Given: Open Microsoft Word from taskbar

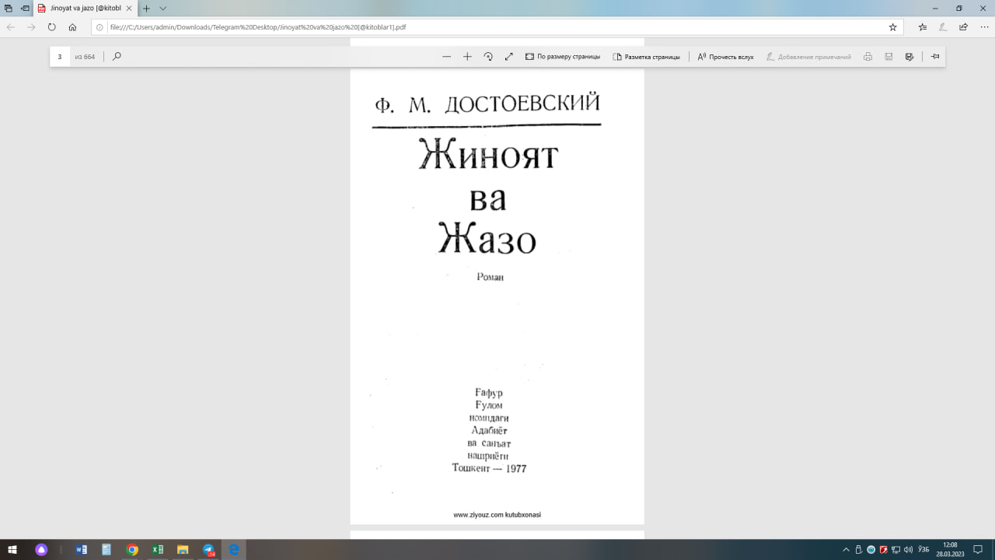Looking at the screenshot, I should point(82,549).
